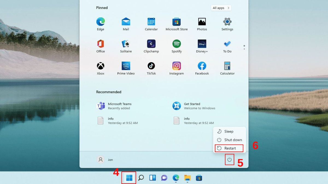The height and width of the screenshot is (184, 328).
Task: Open the Edge pinned app
Action: point(100,24)
